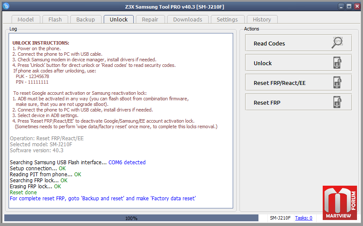Click the phone icon on Reset FRP/React/EE
Image resolution: width=363 pixels, height=226 pixels.
coord(337,82)
